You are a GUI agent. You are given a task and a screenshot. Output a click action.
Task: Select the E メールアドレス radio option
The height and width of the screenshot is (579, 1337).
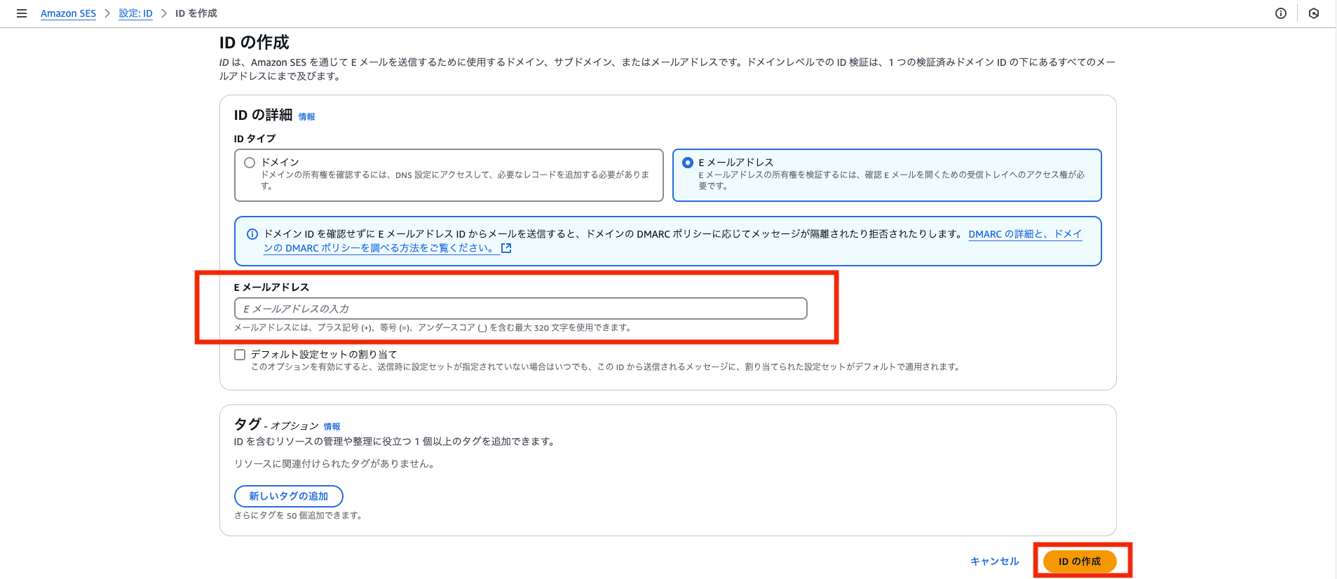tap(688, 163)
